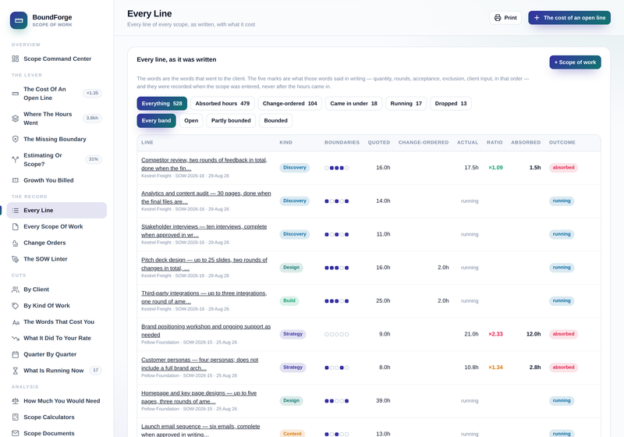Image resolution: width=624 pixels, height=437 pixels.
Task: Click What Is Running Now hourglass icon
Action: (16, 371)
